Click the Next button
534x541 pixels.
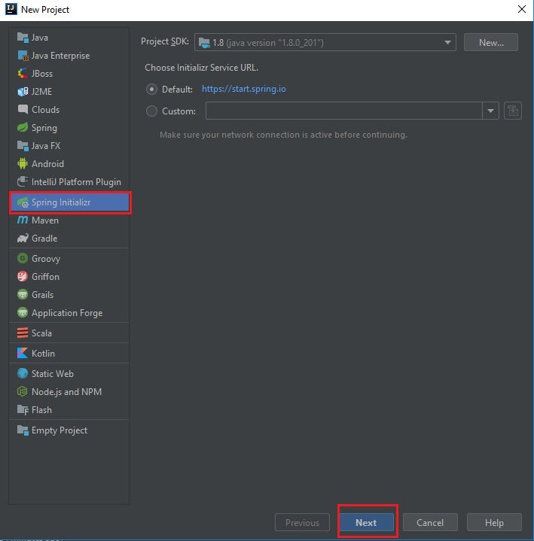coord(367,522)
